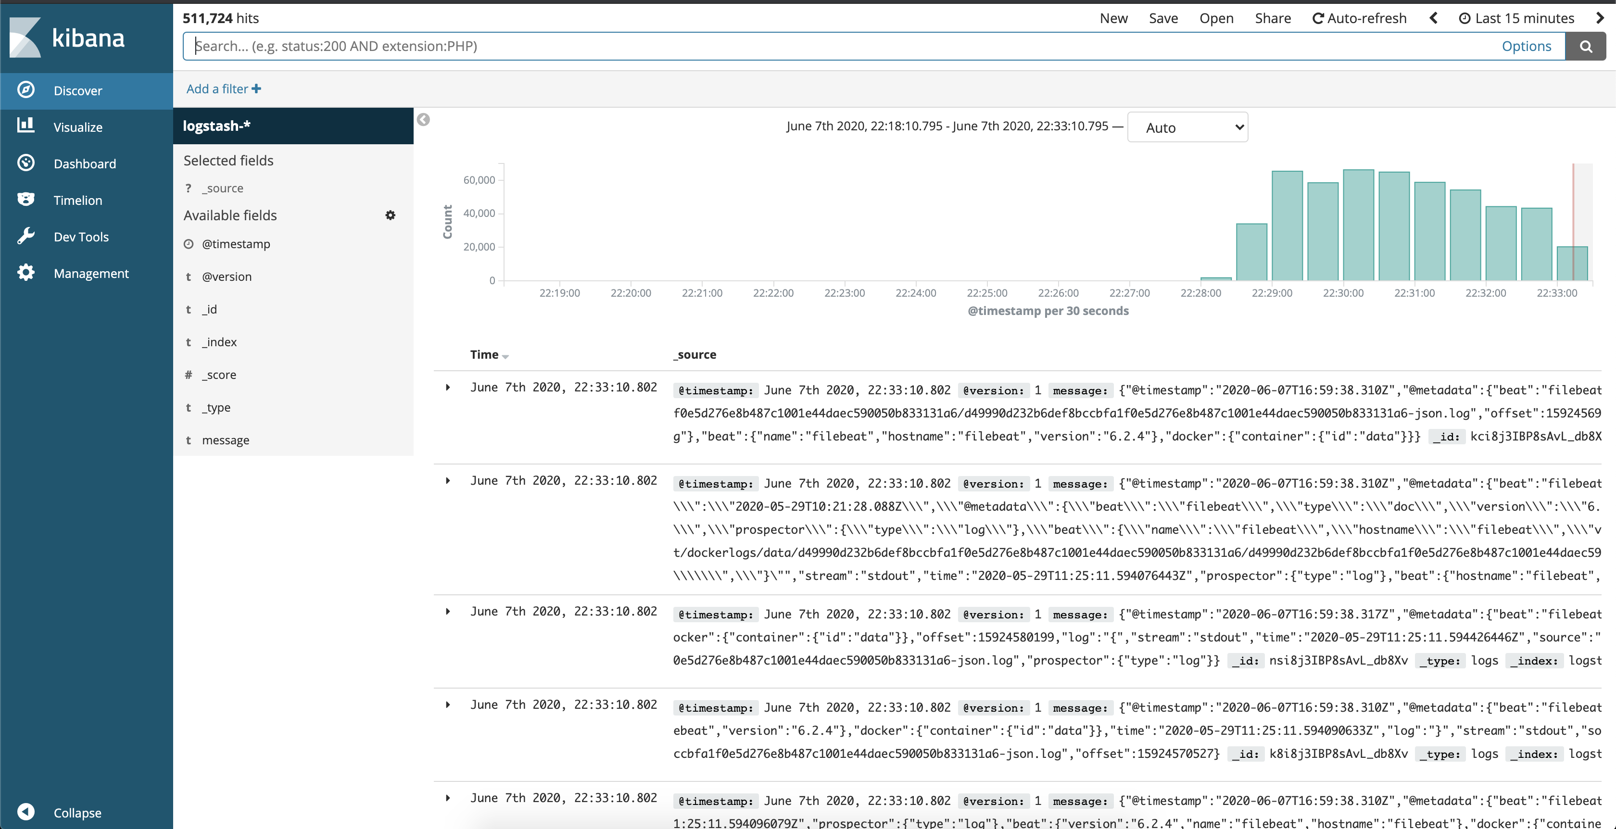Screen dimensions: 1616x829
Task: Open the Auto interval dropdown
Action: pyautogui.click(x=1187, y=127)
